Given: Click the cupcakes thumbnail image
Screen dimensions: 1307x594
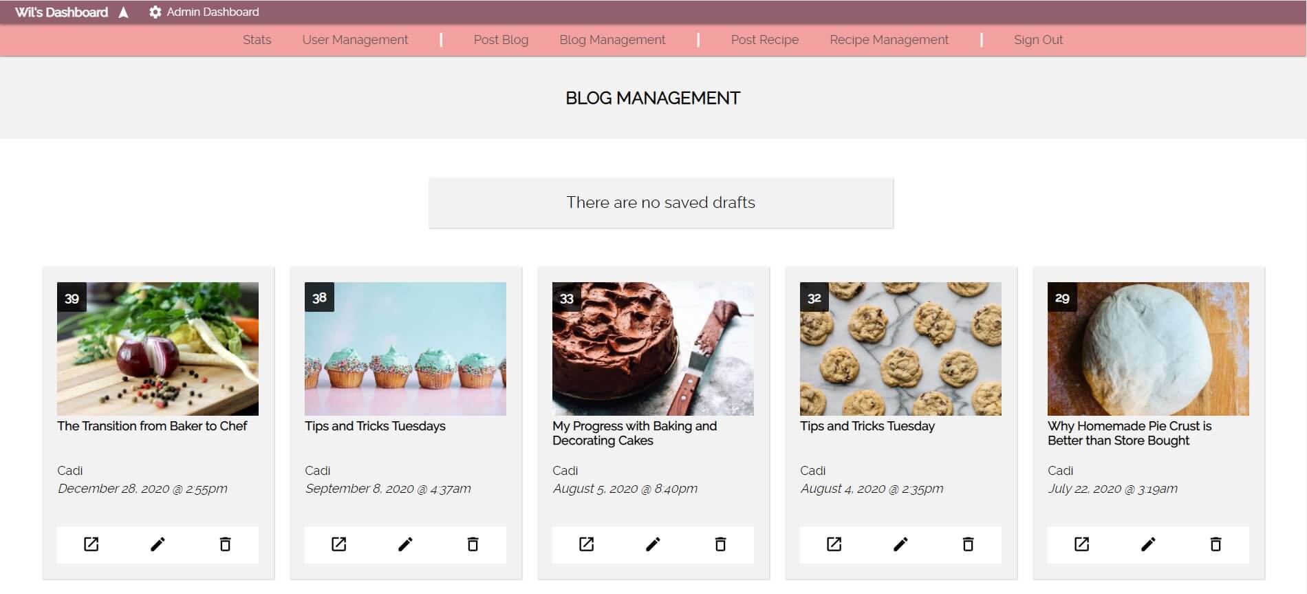Looking at the screenshot, I should tap(405, 349).
